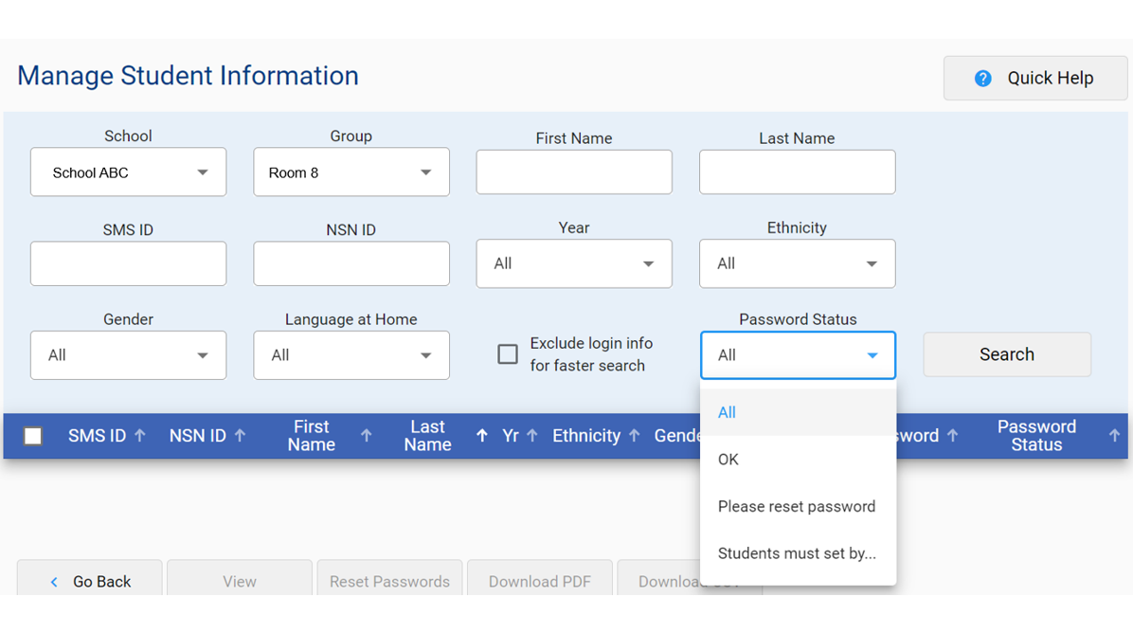Select Students must set by option
This screenshot has height=633, width=1133.
click(798, 553)
